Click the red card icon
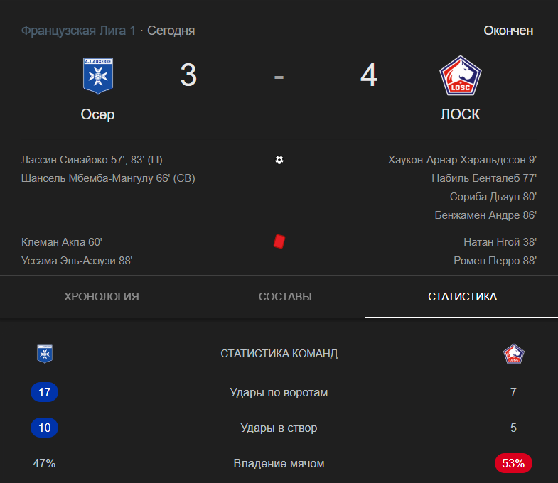Viewport: 558px width, 483px height. (279, 242)
